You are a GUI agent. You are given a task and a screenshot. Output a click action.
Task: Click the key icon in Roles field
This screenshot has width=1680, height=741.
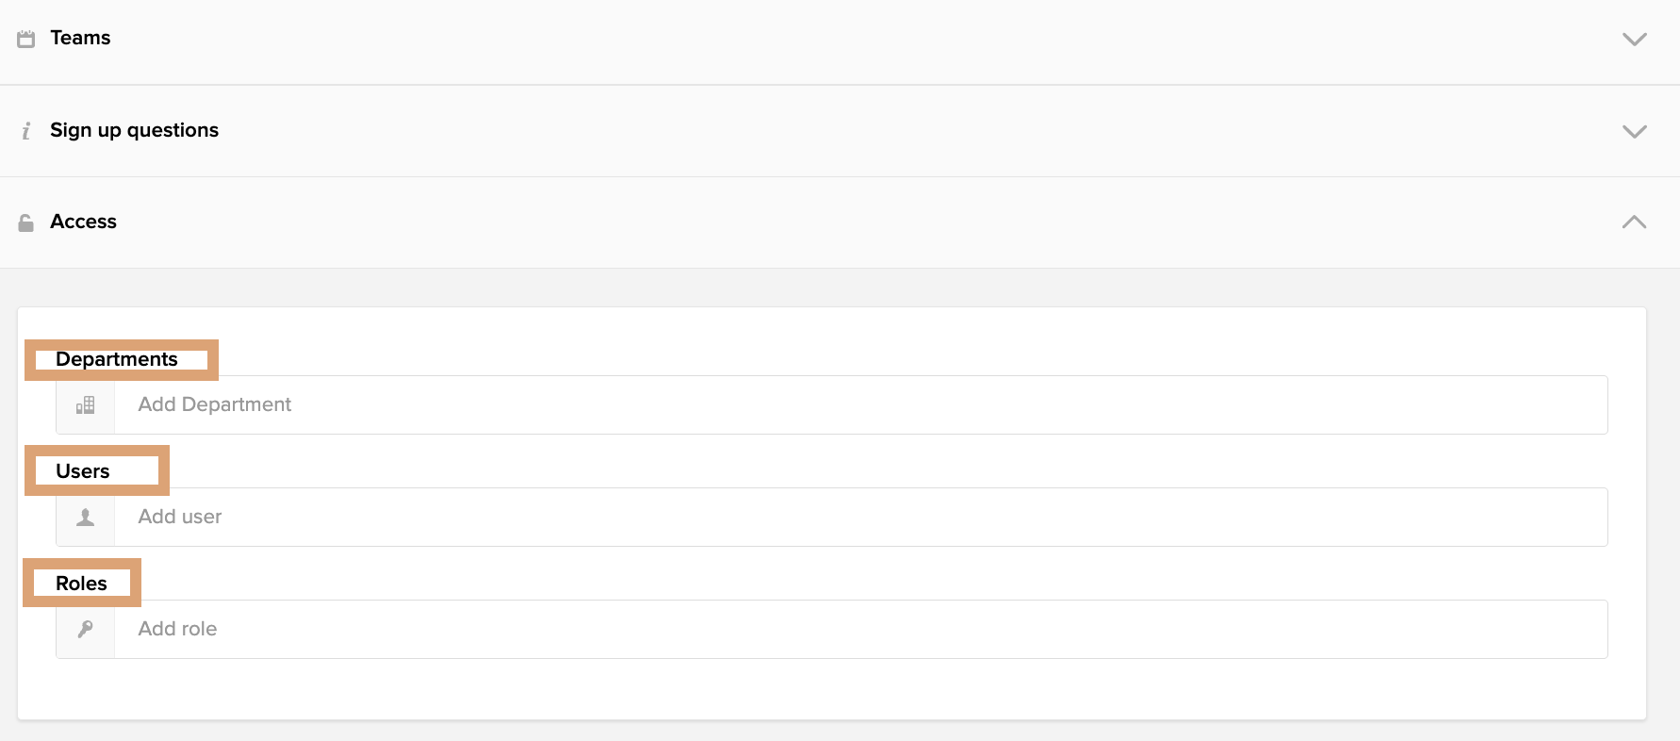click(86, 630)
